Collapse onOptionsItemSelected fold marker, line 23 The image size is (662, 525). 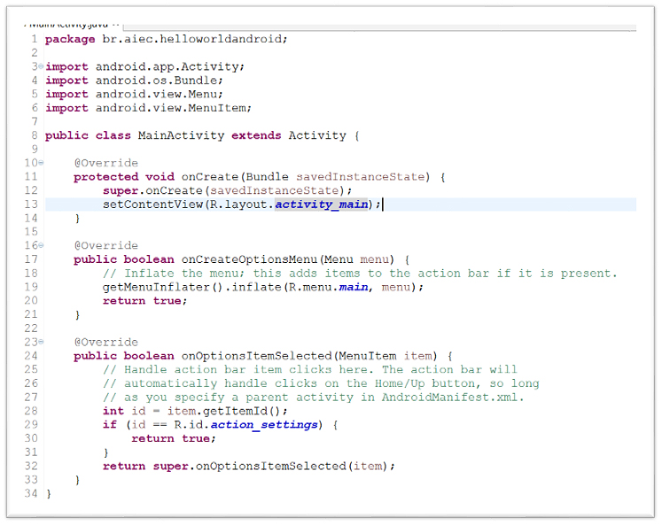click(x=41, y=342)
